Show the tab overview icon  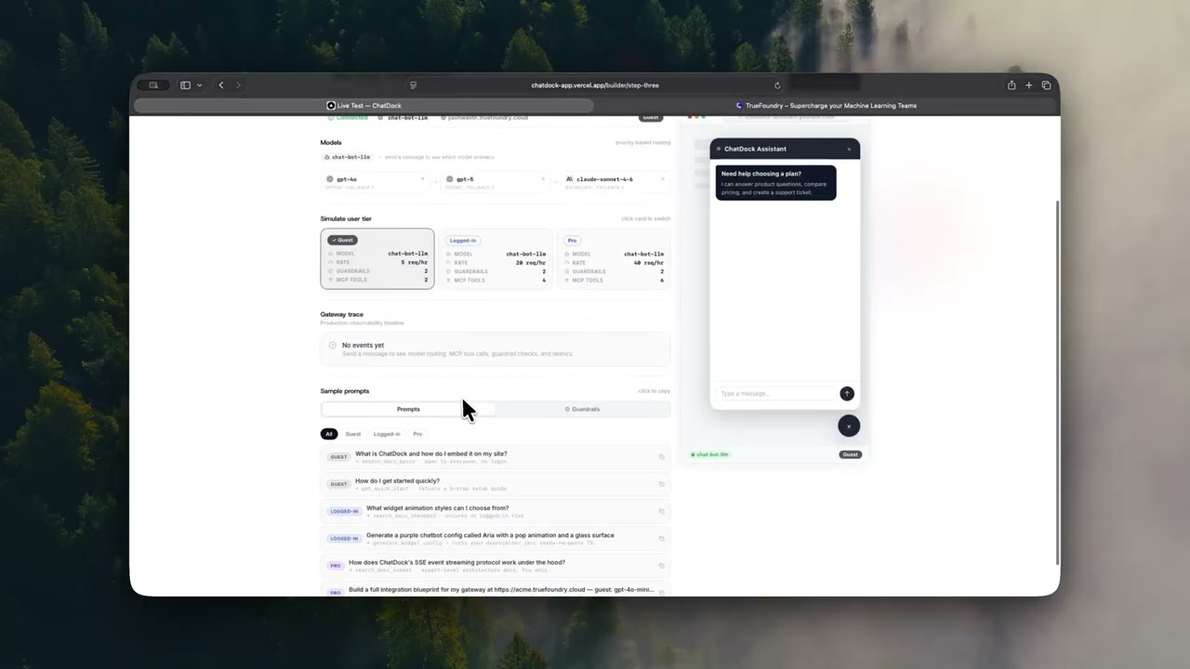tap(1046, 85)
